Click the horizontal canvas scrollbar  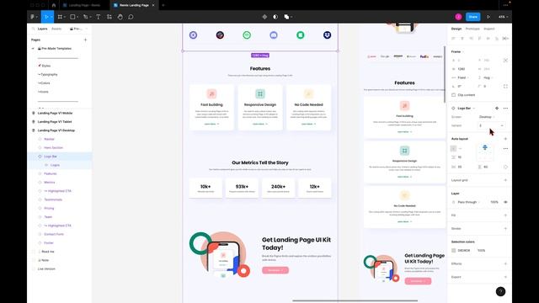point(355,300)
